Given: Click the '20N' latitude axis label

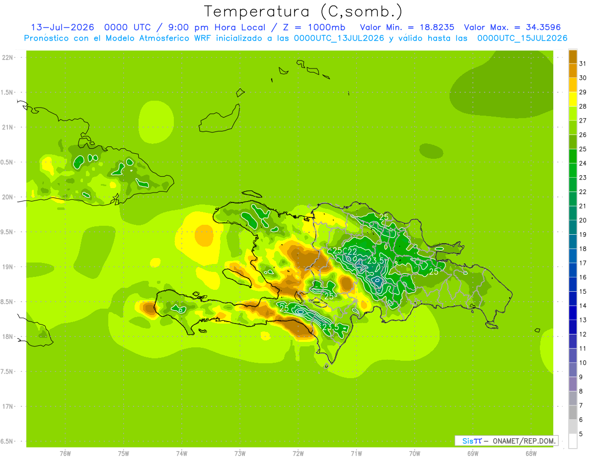Looking at the screenshot, I should [x=8, y=197].
